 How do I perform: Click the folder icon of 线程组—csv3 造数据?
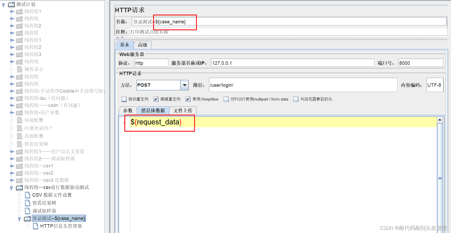coord(19,180)
